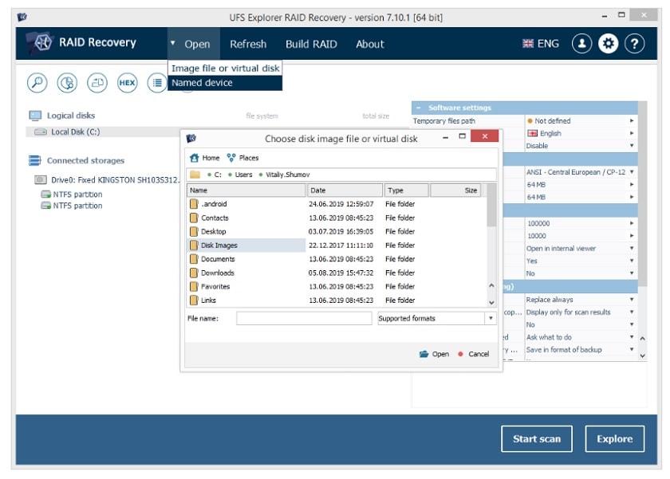Sort file list by Type column

[406, 190]
